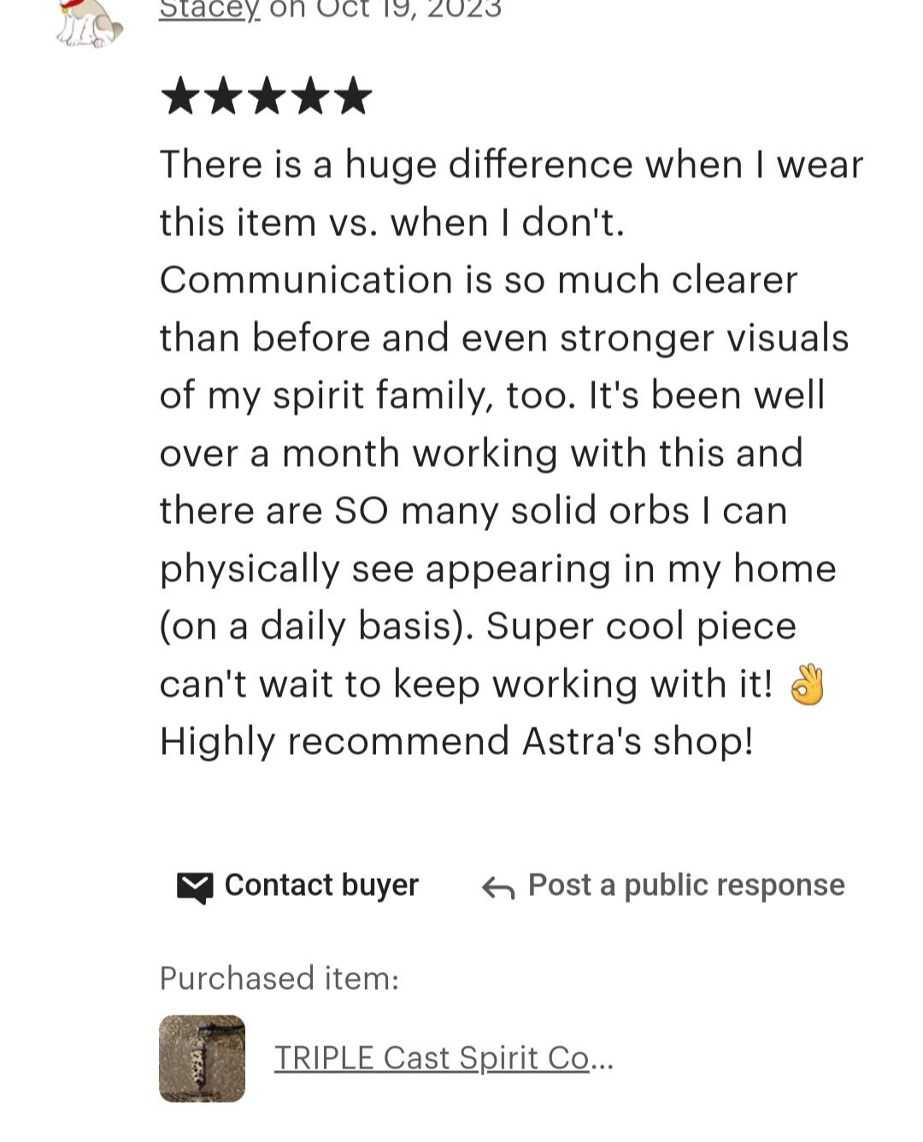Screen dimensions: 923x1142
Task: Click the Contact buyer text button
Action: pyautogui.click(x=321, y=885)
